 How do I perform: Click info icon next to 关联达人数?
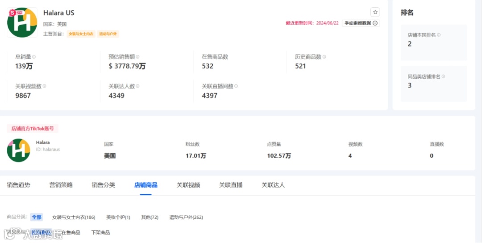tap(137, 86)
